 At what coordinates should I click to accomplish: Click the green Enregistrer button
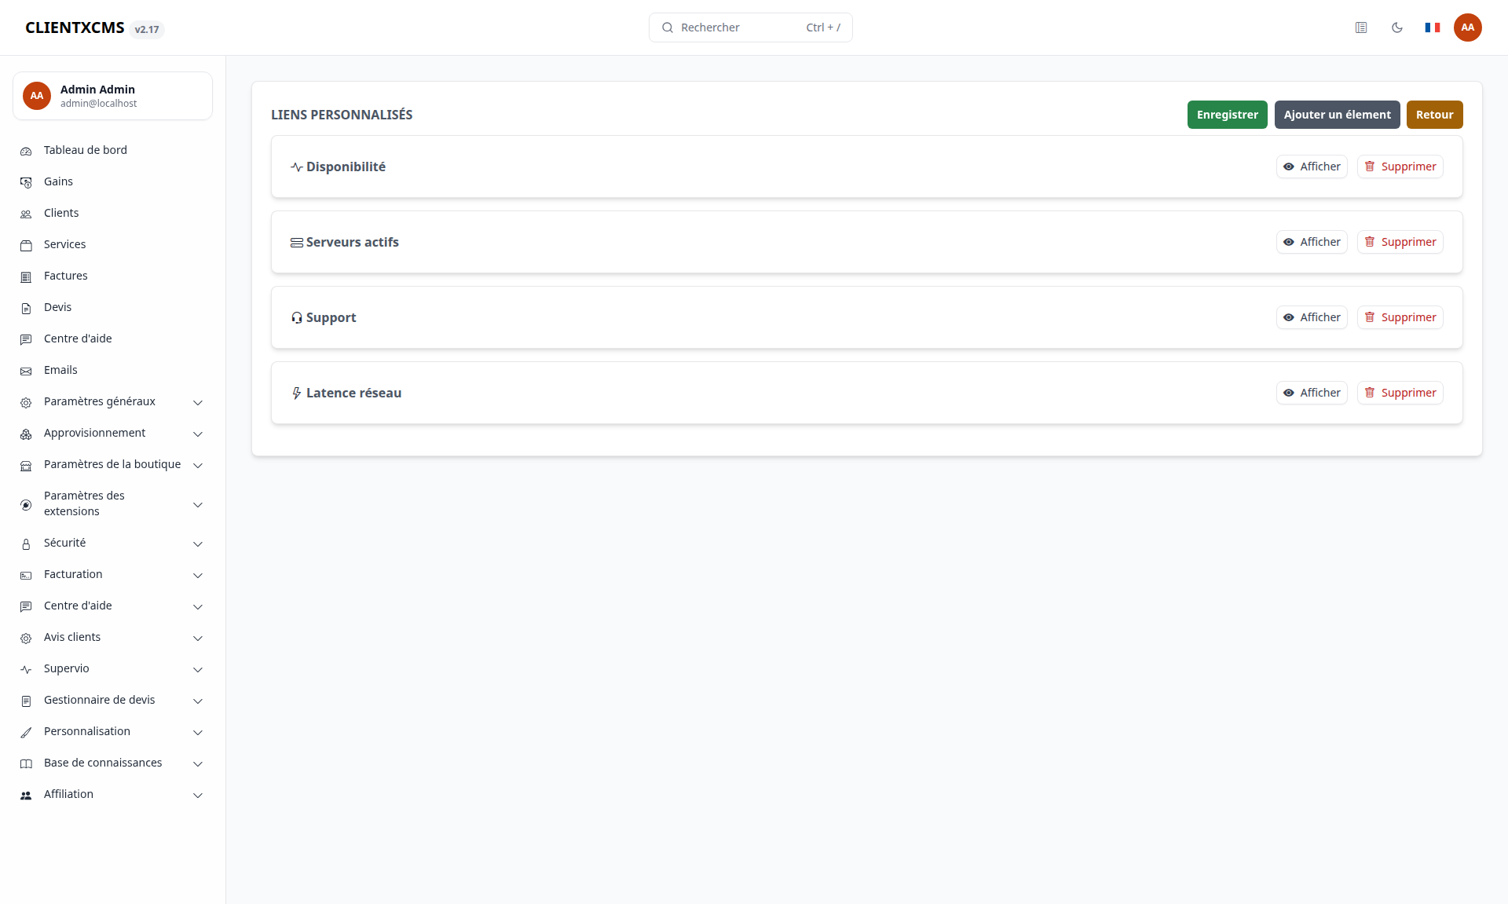point(1227,115)
